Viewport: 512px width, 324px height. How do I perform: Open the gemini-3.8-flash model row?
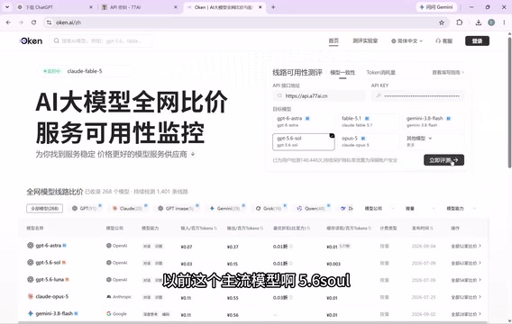tap(253, 314)
